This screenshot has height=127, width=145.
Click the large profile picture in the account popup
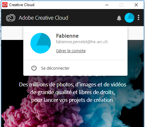[x=40, y=43]
